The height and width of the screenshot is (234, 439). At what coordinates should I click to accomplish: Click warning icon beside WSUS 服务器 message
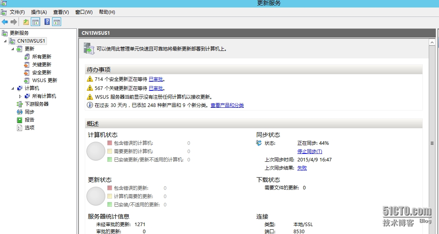pyautogui.click(x=90, y=97)
